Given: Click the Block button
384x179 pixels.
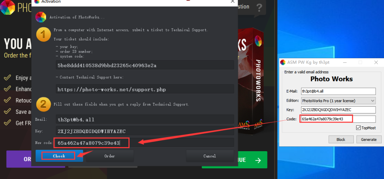Looking at the screenshot, I should pyautogui.click(x=341, y=139).
